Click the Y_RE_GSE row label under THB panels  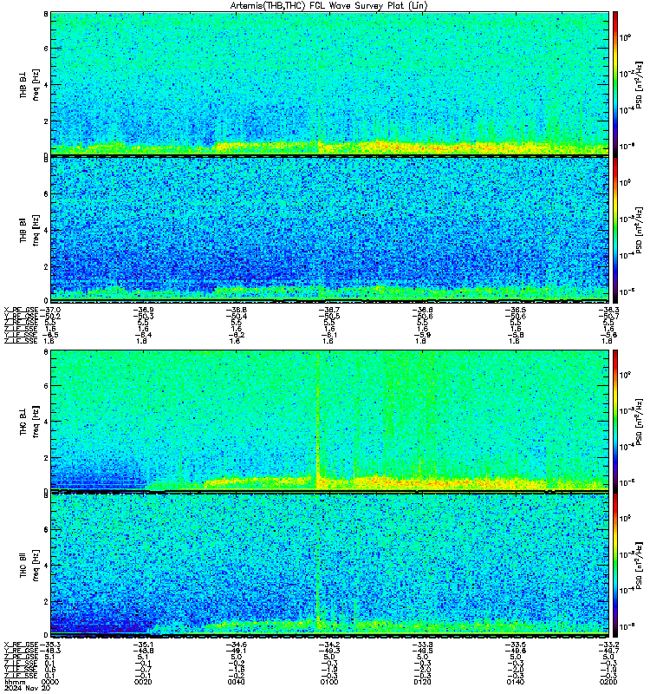pos(21,316)
